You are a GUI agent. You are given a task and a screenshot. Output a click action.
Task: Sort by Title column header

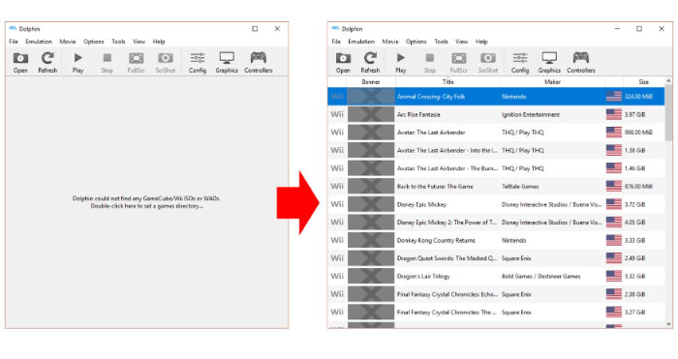pos(447,81)
